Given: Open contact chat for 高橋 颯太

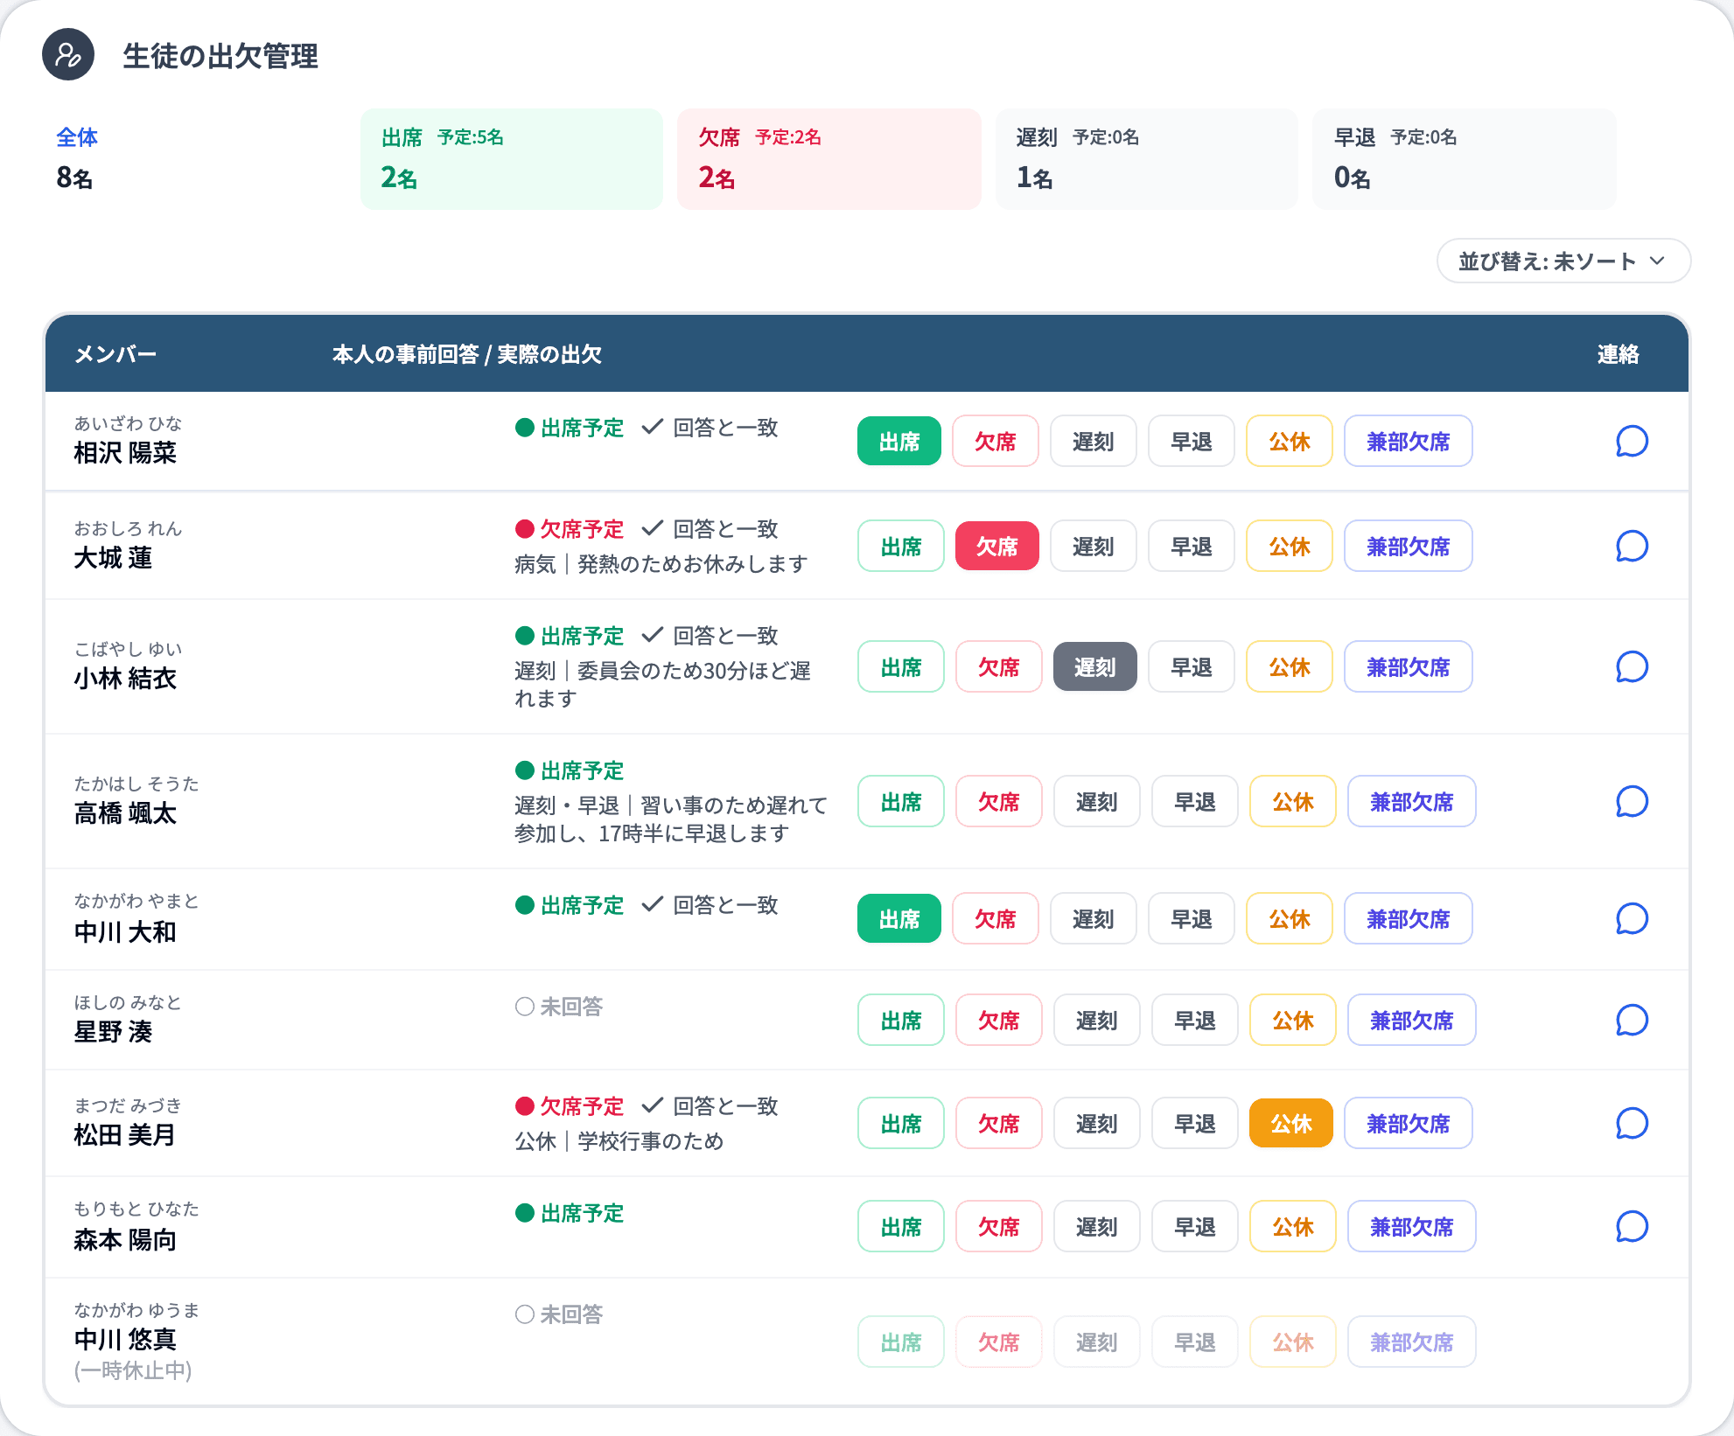Looking at the screenshot, I should coord(1632,802).
